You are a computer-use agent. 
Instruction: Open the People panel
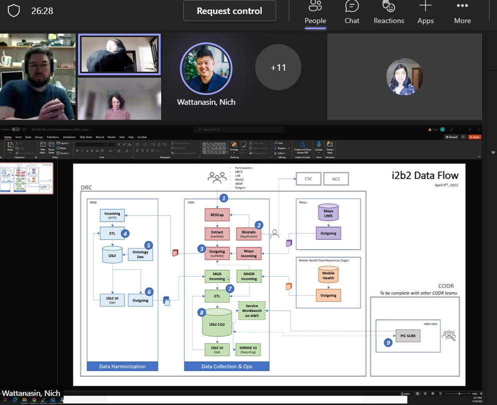[x=315, y=13]
